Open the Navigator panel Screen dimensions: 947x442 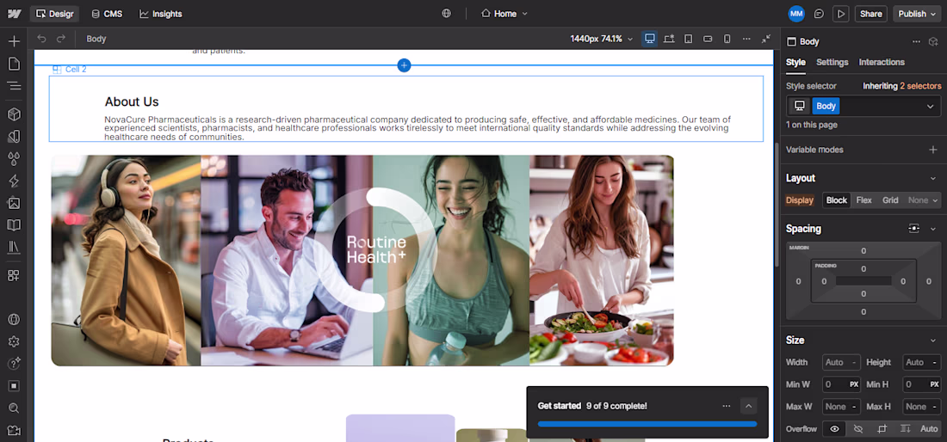[14, 86]
